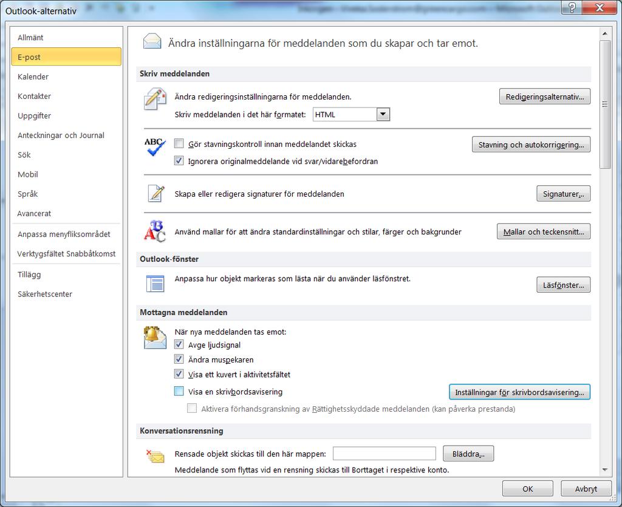Screen dimensions: 622x507
Task: Click the ABC stationery and fonts icon
Action: click(154, 231)
